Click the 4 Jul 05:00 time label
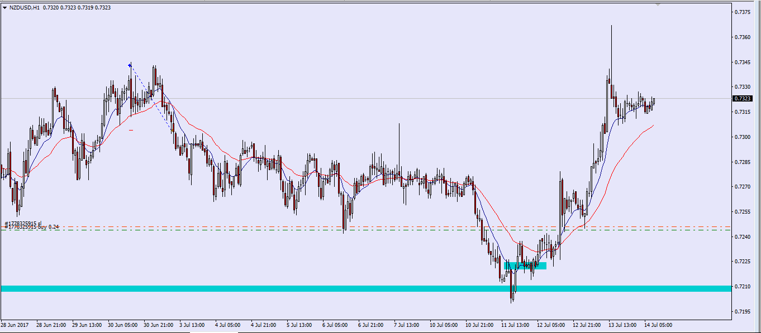This screenshot has height=333, width=761. point(227,324)
